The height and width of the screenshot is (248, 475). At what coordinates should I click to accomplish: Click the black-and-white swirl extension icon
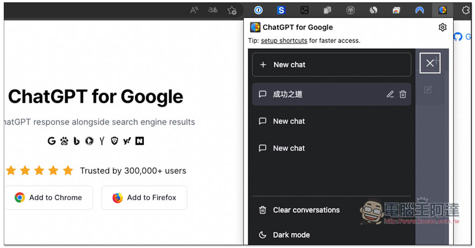373,10
